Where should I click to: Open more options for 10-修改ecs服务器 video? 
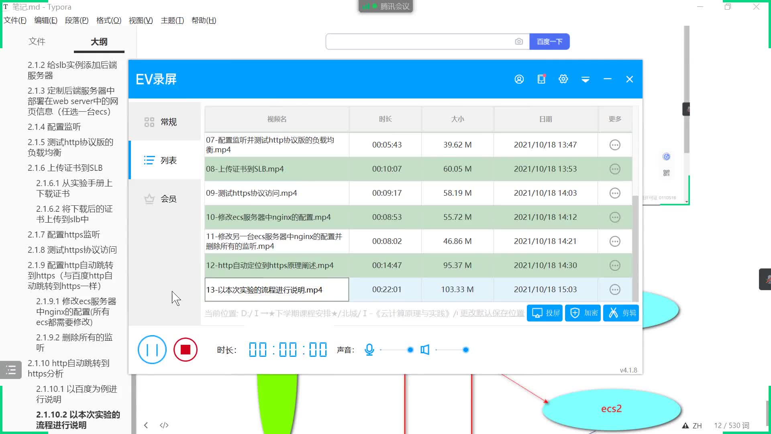point(615,217)
